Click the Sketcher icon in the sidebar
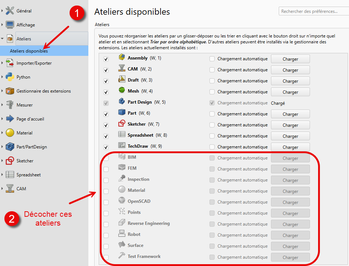 10,161
